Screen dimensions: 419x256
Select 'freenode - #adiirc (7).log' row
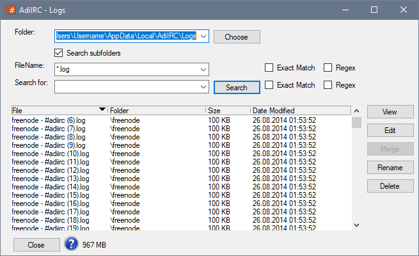[181, 129]
